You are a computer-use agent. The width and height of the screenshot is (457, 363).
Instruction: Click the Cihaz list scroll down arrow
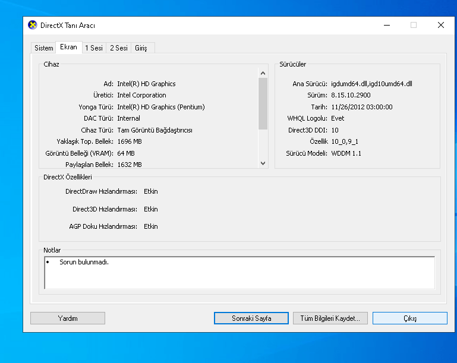point(263,163)
